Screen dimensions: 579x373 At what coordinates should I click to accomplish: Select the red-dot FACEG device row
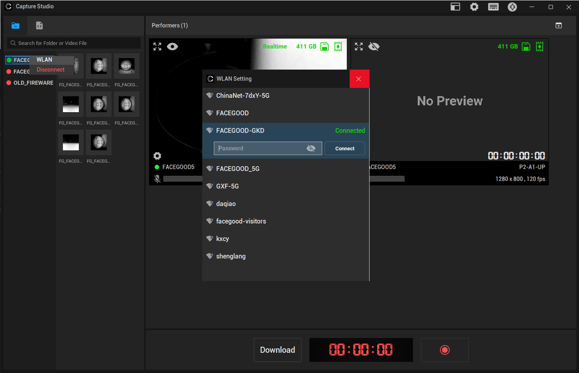[x=18, y=71]
